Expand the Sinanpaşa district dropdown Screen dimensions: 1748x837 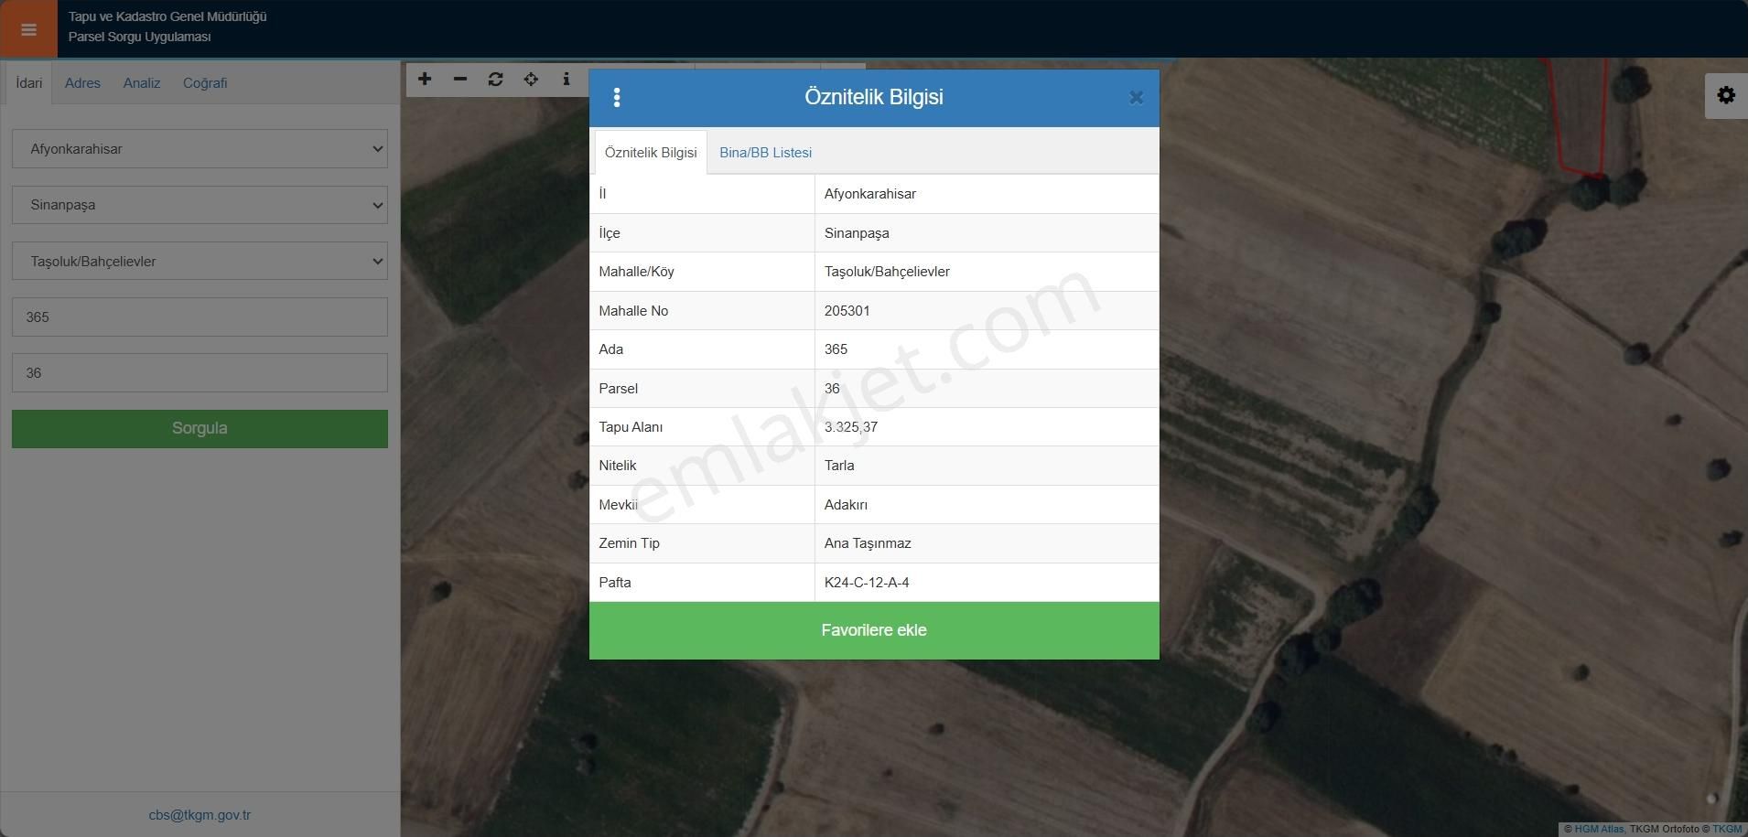click(200, 205)
